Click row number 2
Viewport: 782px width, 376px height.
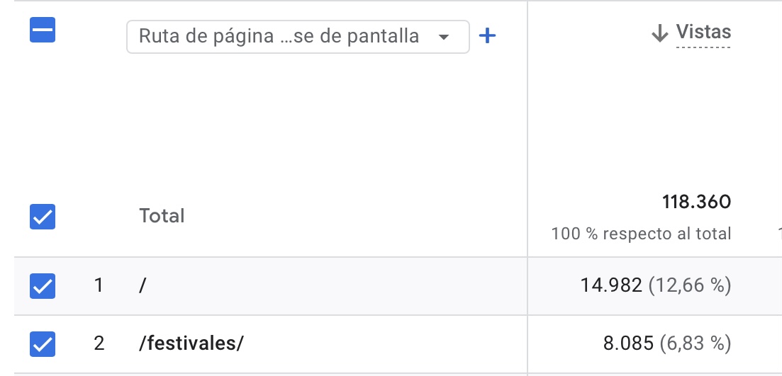(x=99, y=344)
